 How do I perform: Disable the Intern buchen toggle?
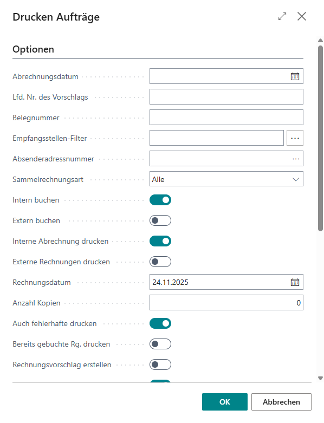pyautogui.click(x=160, y=200)
